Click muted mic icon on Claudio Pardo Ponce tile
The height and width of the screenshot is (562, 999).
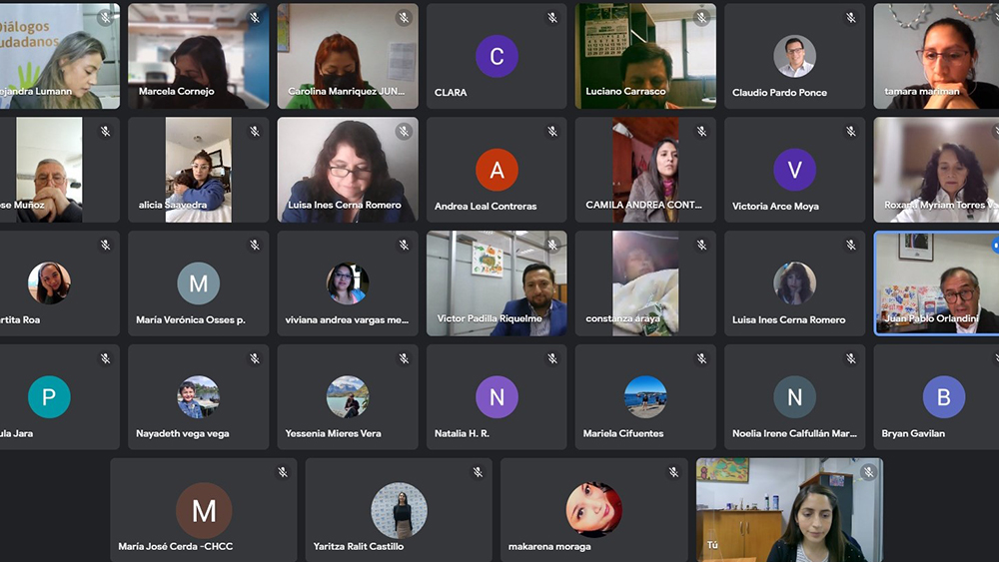pos(851,18)
